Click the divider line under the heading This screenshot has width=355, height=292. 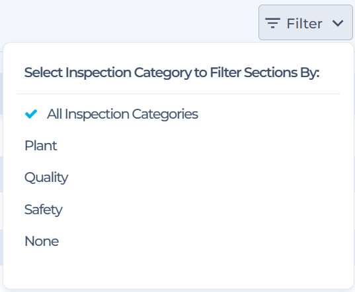point(178,94)
